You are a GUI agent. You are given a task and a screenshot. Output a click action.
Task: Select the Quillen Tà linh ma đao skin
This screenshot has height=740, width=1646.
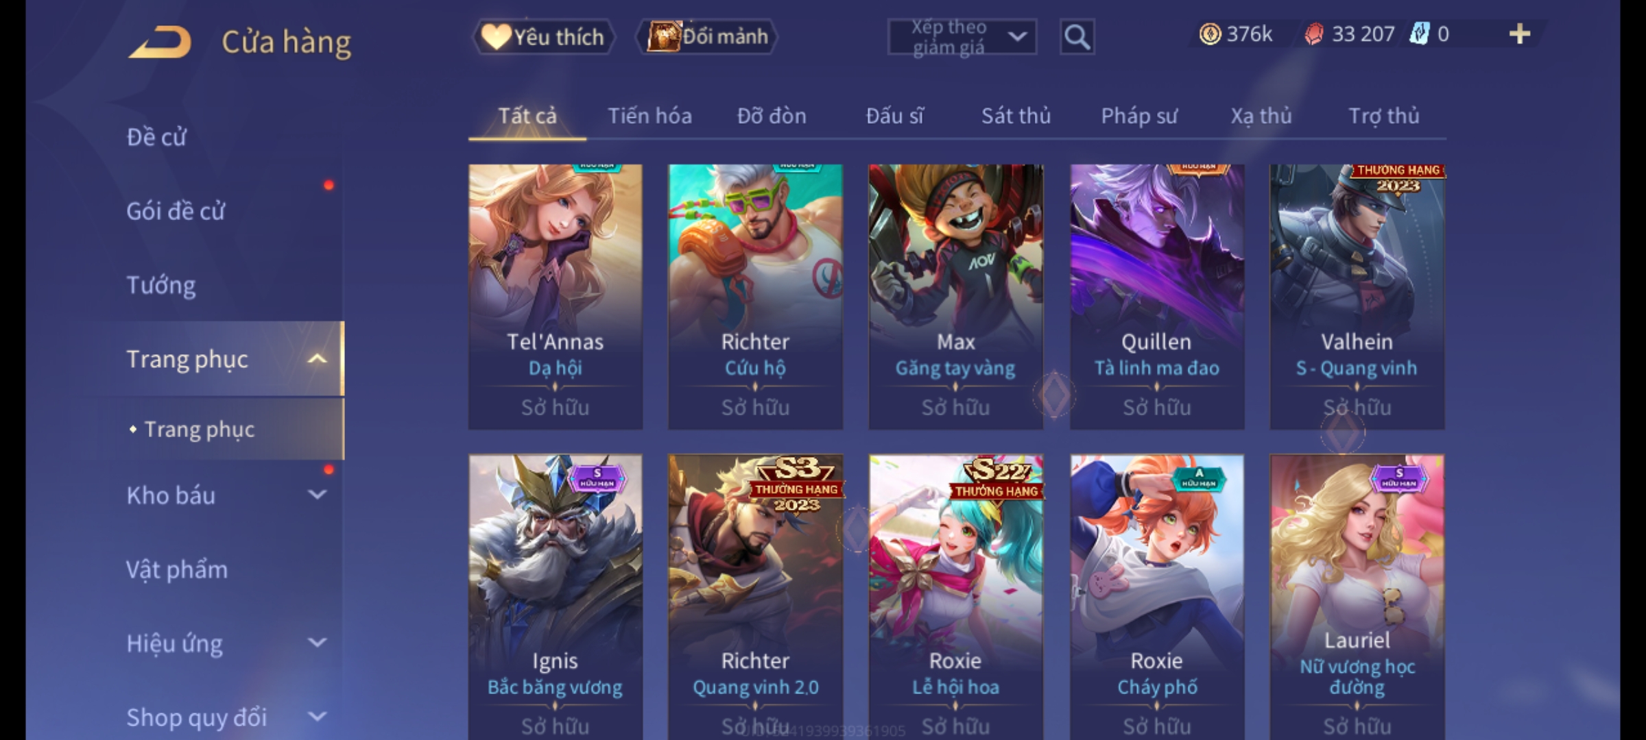pyautogui.click(x=1157, y=297)
